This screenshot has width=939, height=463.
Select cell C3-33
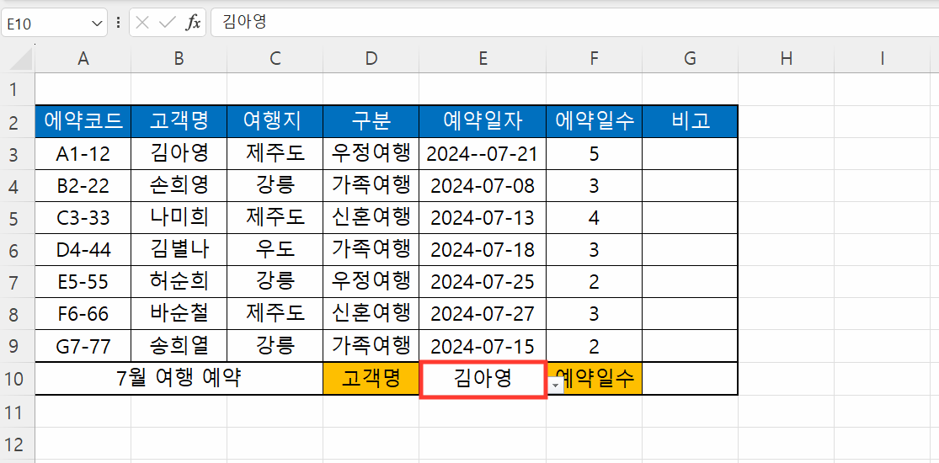(83, 218)
